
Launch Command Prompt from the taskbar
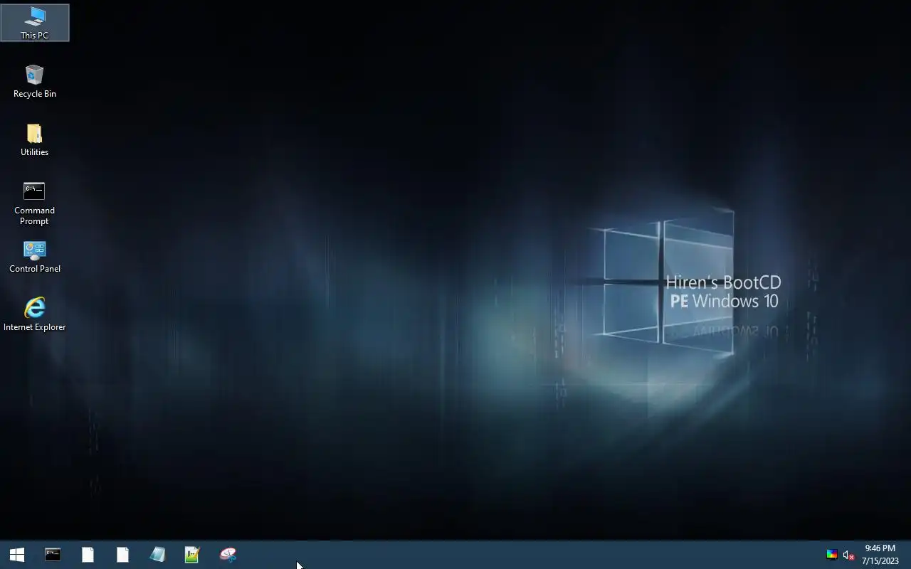pos(53,555)
